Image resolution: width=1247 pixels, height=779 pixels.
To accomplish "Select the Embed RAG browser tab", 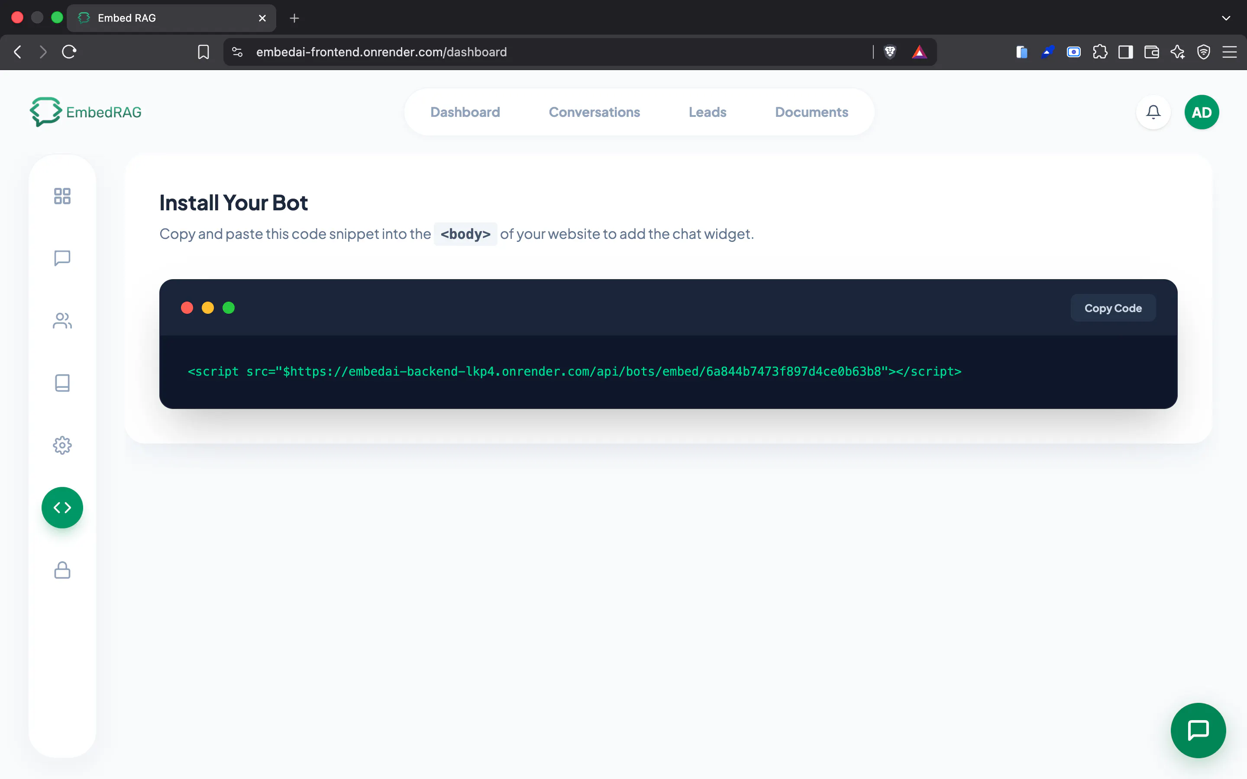I will (x=171, y=18).
